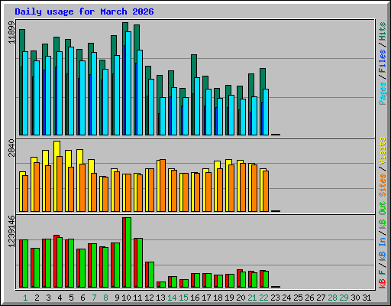Screen dimensions: 391x306
Task: Click green day label 8 on the x-axis
Action: coord(105,298)
